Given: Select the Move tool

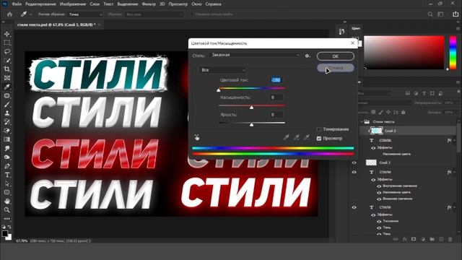Looking at the screenshot, I should (x=6, y=34).
